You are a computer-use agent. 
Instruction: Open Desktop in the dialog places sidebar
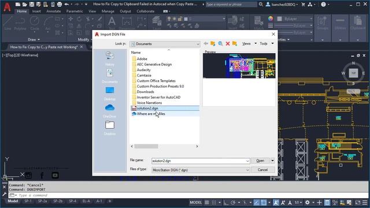click(110, 94)
